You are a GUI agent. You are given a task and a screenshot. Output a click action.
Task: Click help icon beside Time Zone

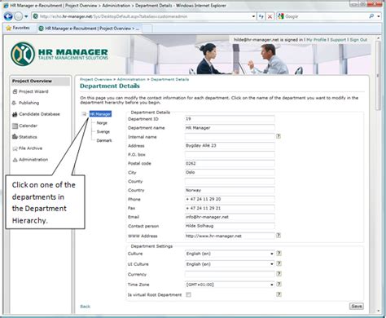pos(279,284)
